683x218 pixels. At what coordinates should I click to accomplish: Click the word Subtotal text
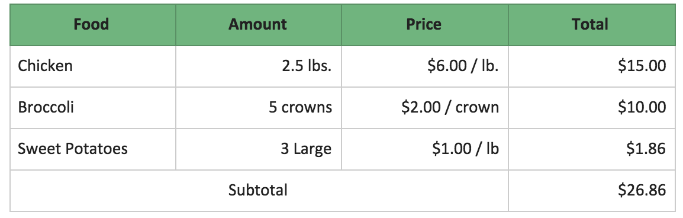click(258, 190)
